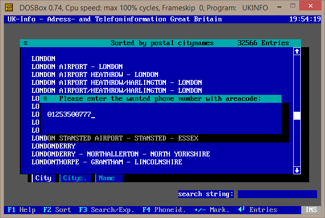Click the clock showing 19:54:19
This screenshot has width=325, height=218.
[305, 19]
